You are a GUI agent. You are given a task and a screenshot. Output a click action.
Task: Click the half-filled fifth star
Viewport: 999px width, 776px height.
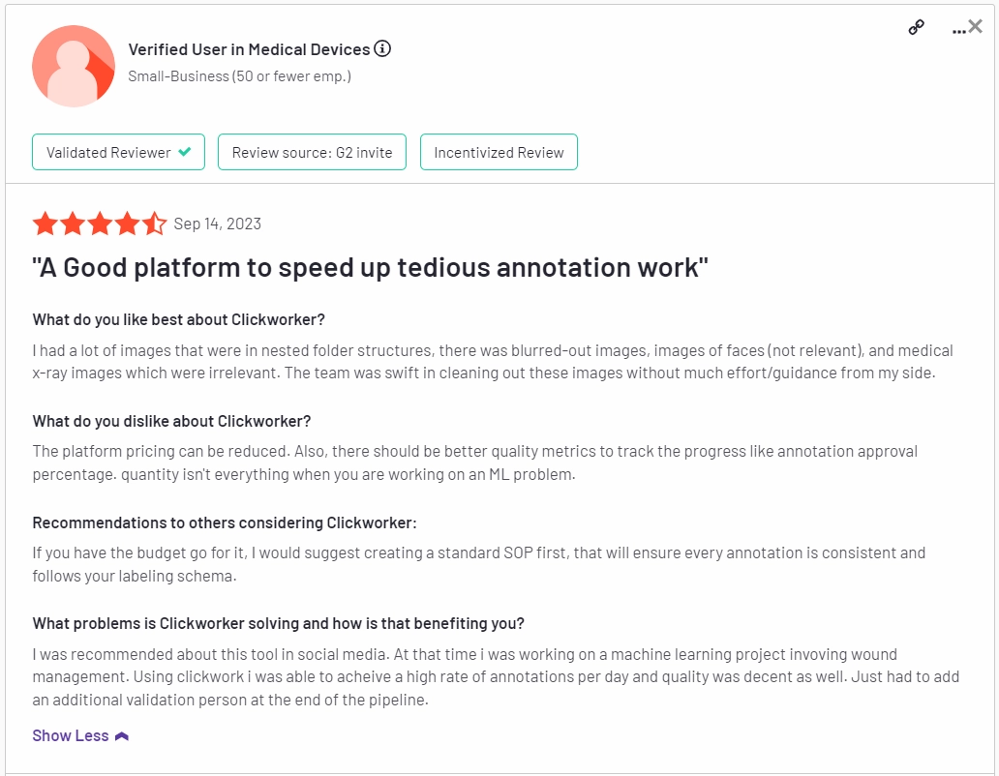(x=155, y=224)
